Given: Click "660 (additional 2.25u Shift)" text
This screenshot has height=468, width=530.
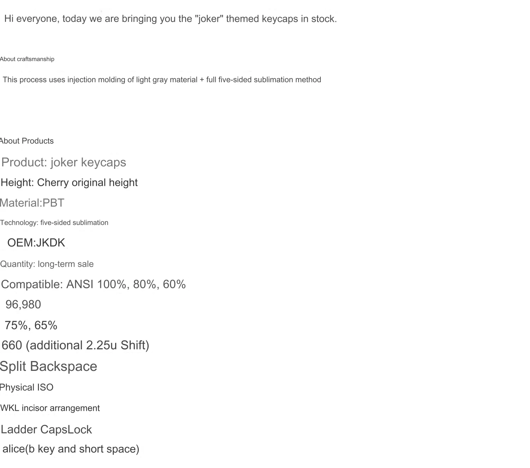Looking at the screenshot, I should coord(76,345).
